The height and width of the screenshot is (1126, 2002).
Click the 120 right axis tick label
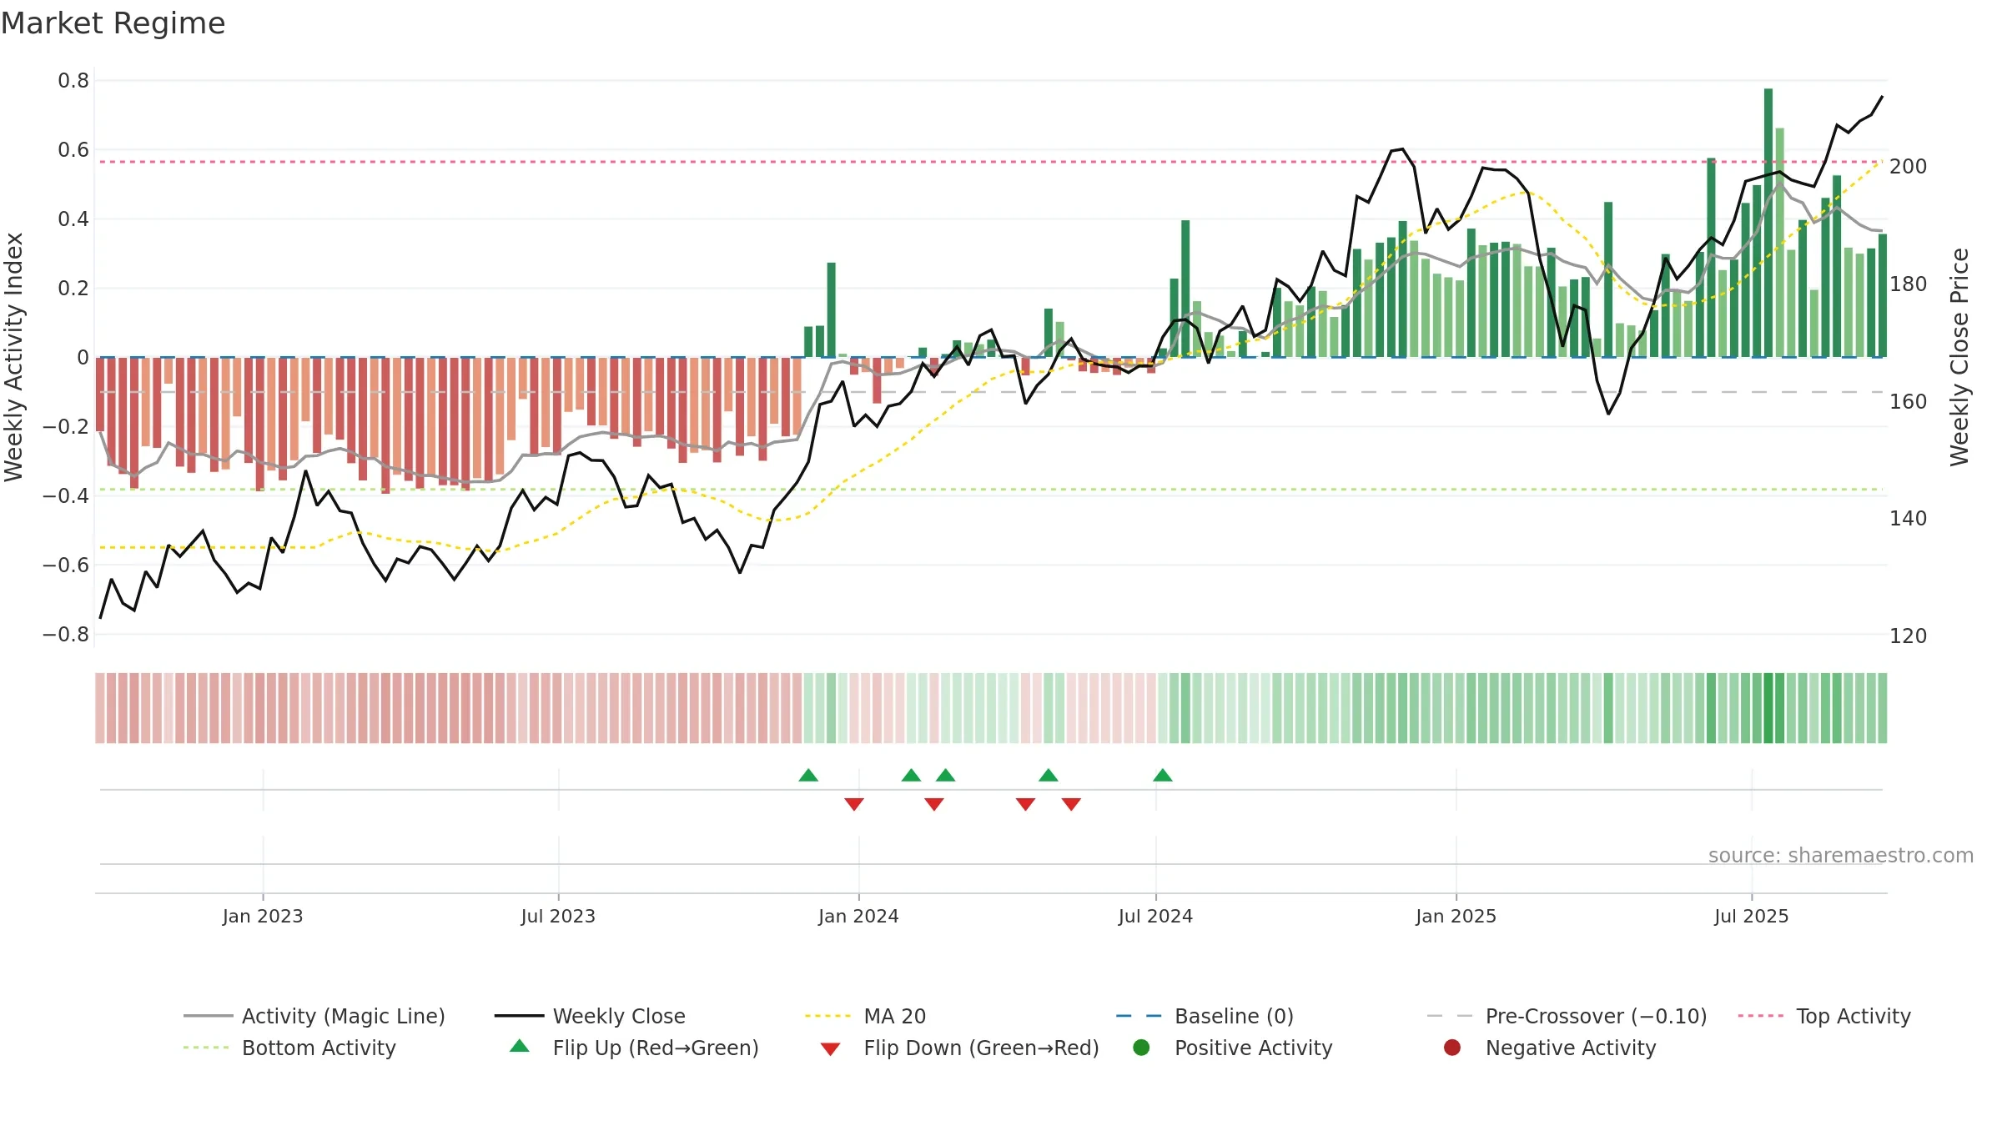[x=1909, y=636]
